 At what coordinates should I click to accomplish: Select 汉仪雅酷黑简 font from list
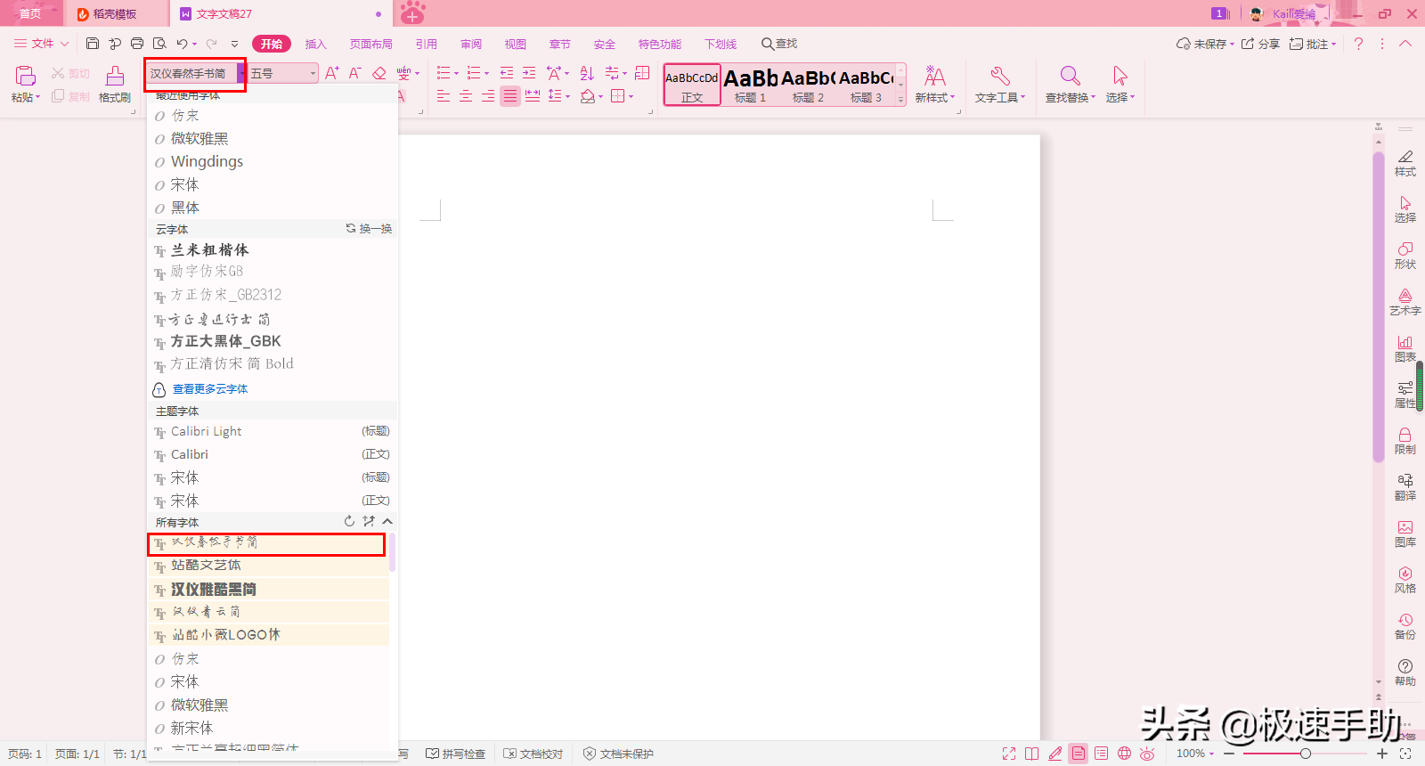click(268, 589)
